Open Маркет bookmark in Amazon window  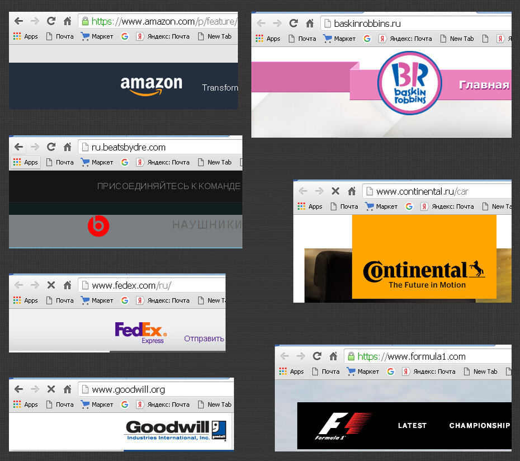(97, 36)
